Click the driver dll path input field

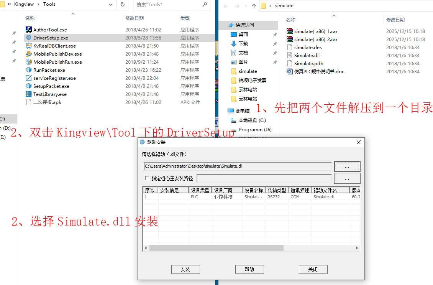[x=238, y=166]
